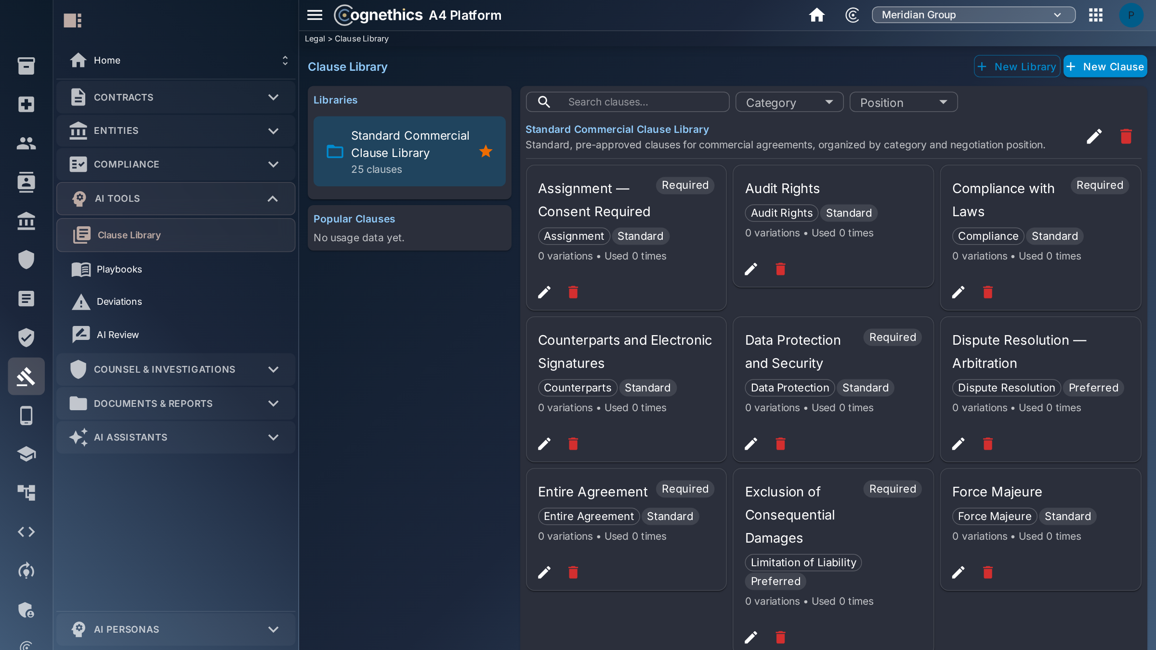
Task: Create a New Clause
Action: point(1105,66)
